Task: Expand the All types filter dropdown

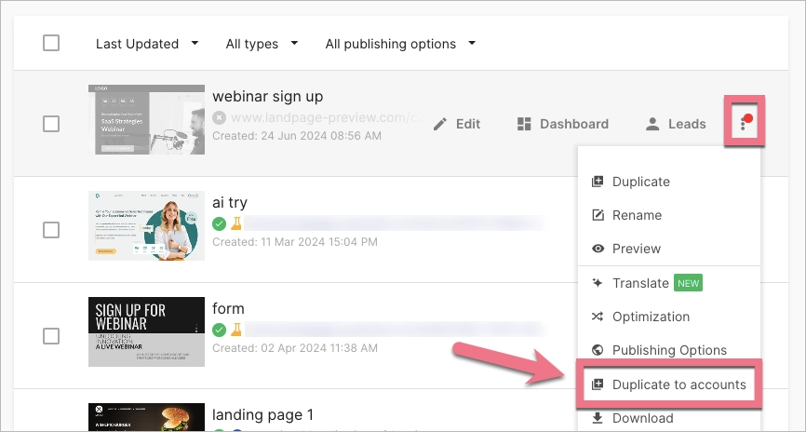Action: pos(262,44)
